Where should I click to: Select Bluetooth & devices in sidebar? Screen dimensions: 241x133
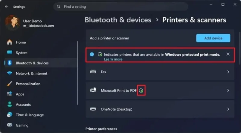point(41,63)
